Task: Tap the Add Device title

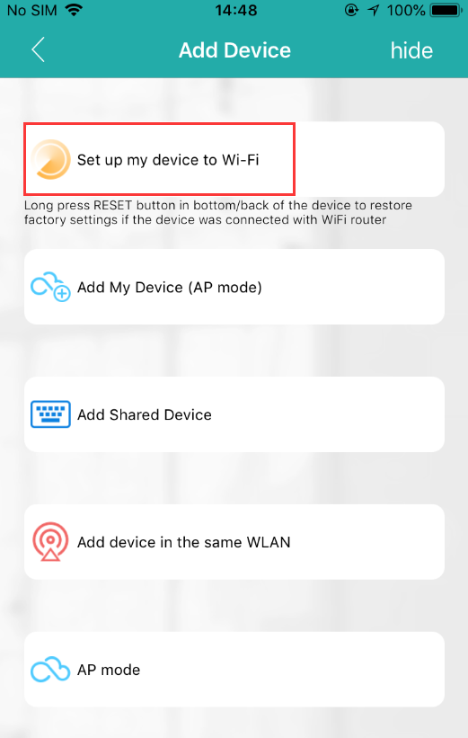Action: [x=234, y=50]
